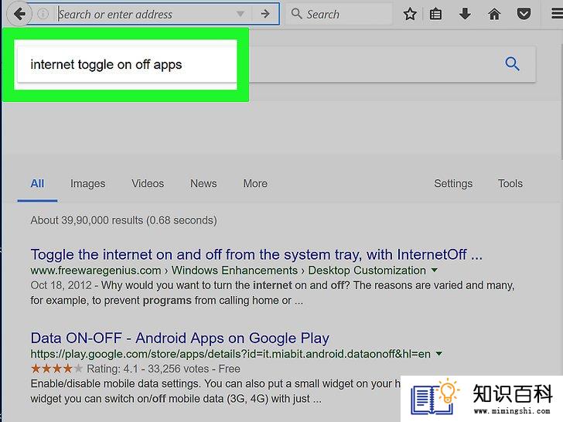Switch to the Videos tab
Viewport: 563px width, 422px height.
point(148,183)
